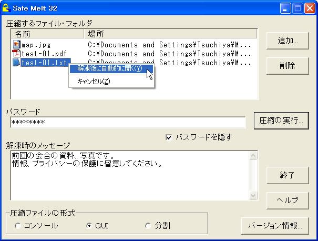
Task: Select the test-01.txt file name
Action: pyautogui.click(x=46, y=63)
